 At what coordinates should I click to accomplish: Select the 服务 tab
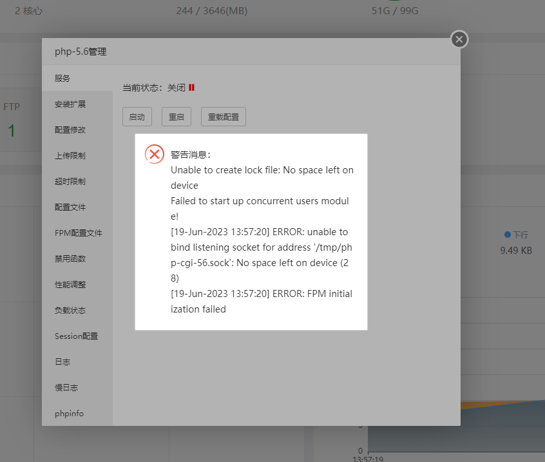[63, 79]
